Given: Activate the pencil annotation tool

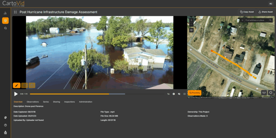Looking at the screenshot, I should point(17,85).
